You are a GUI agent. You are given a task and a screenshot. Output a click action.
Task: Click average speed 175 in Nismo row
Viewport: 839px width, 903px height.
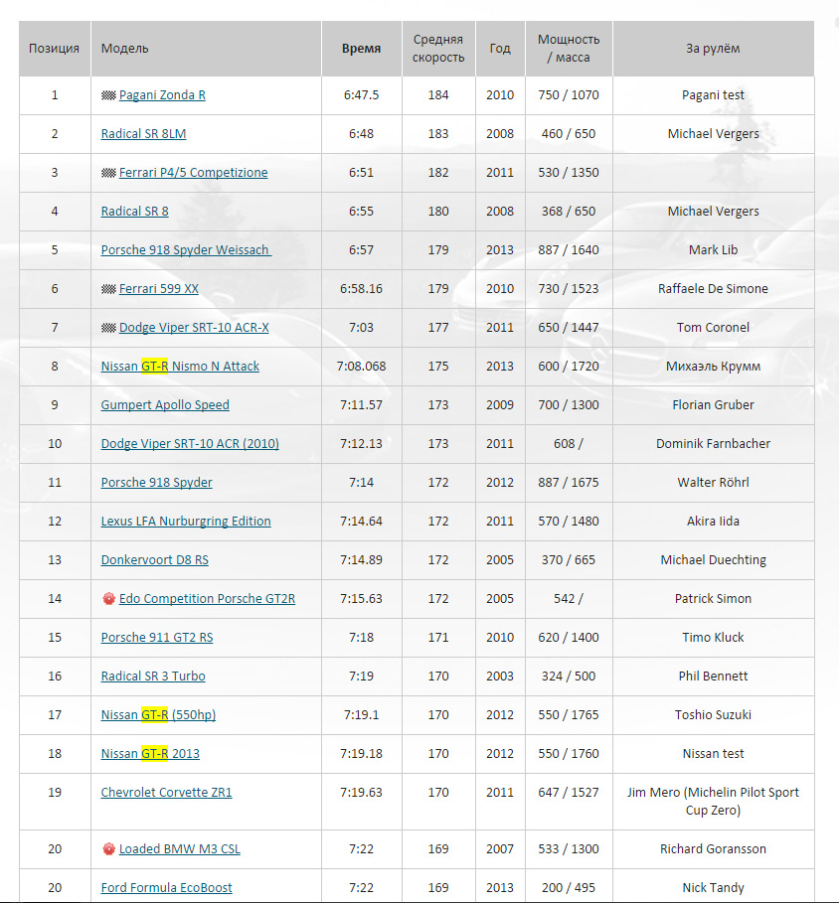click(438, 367)
